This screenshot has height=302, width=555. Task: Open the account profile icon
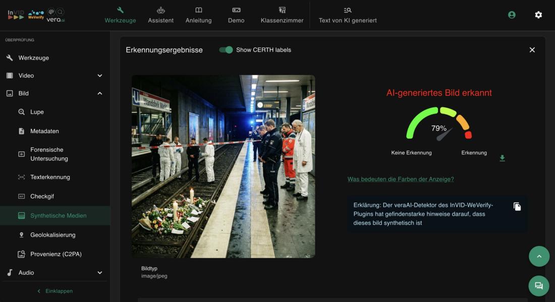[x=512, y=15]
